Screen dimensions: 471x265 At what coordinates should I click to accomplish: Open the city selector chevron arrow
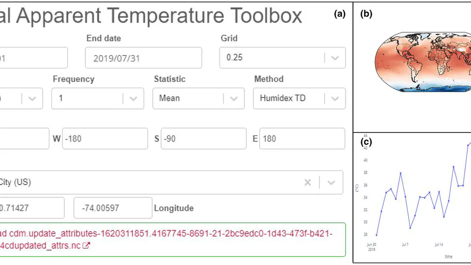pyautogui.click(x=331, y=183)
